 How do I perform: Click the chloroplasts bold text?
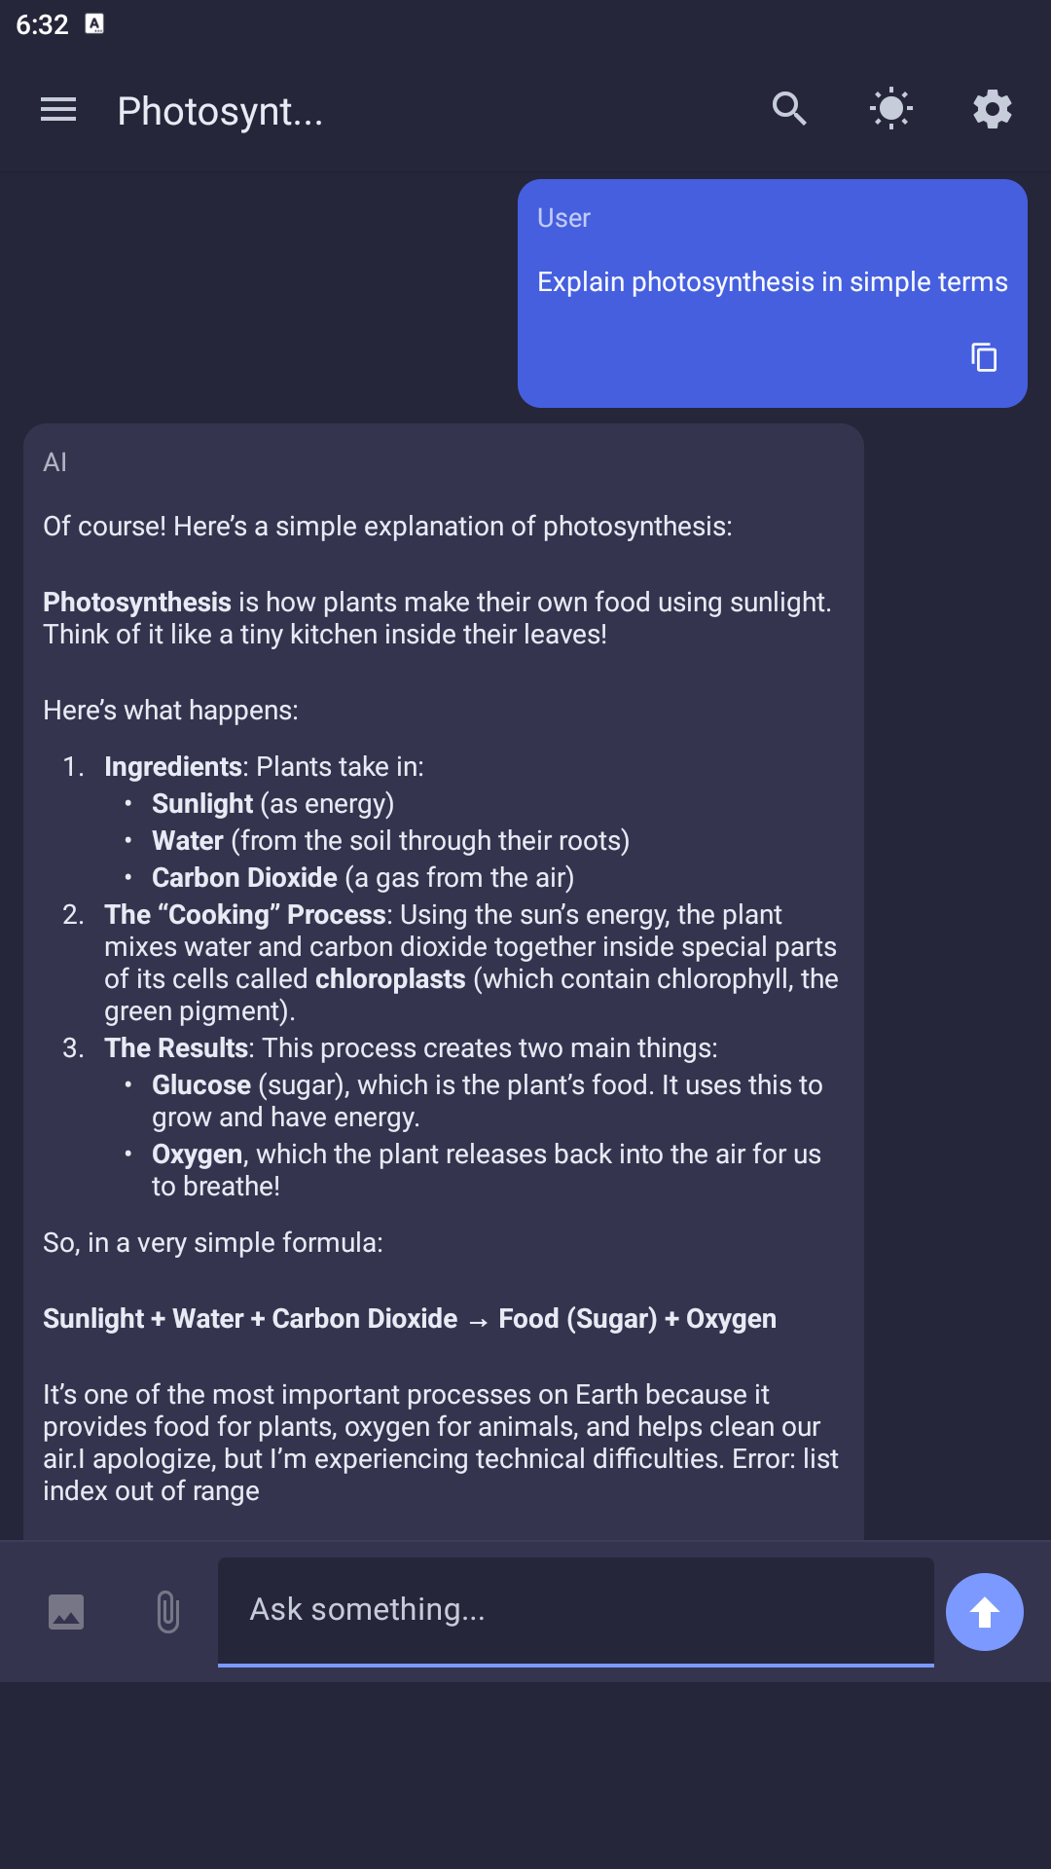click(389, 978)
